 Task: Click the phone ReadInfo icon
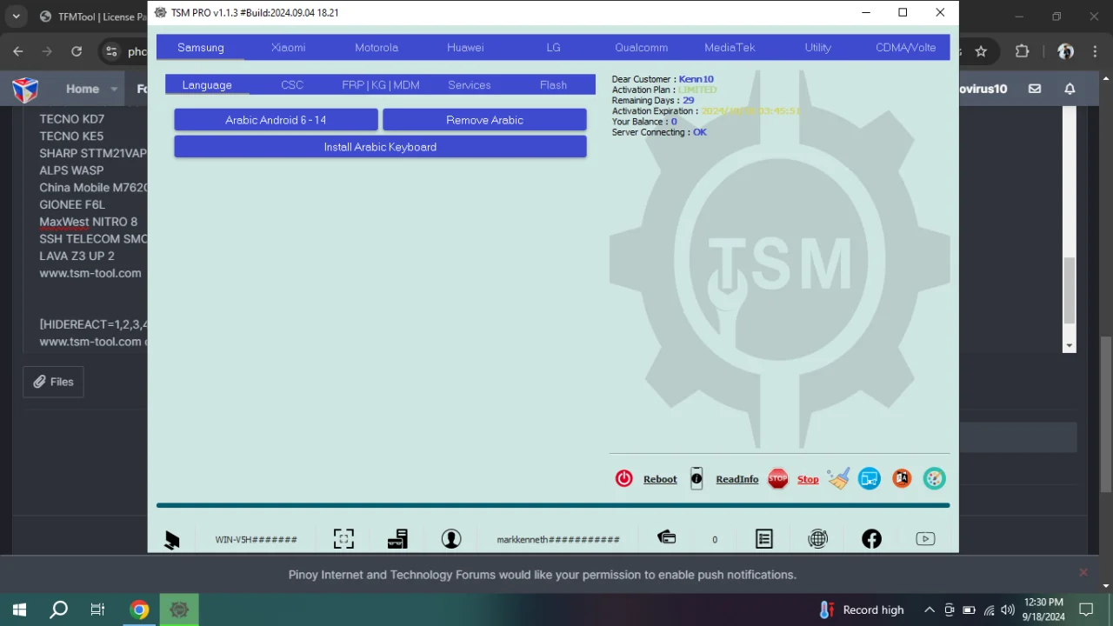tap(696, 478)
